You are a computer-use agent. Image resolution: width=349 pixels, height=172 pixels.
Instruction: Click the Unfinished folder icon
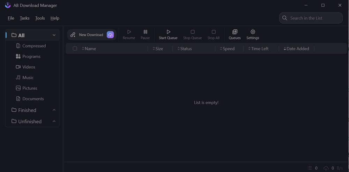[x=14, y=121]
